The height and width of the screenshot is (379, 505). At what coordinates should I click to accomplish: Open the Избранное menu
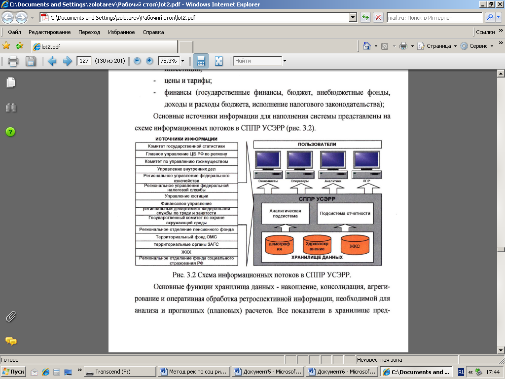click(121, 32)
